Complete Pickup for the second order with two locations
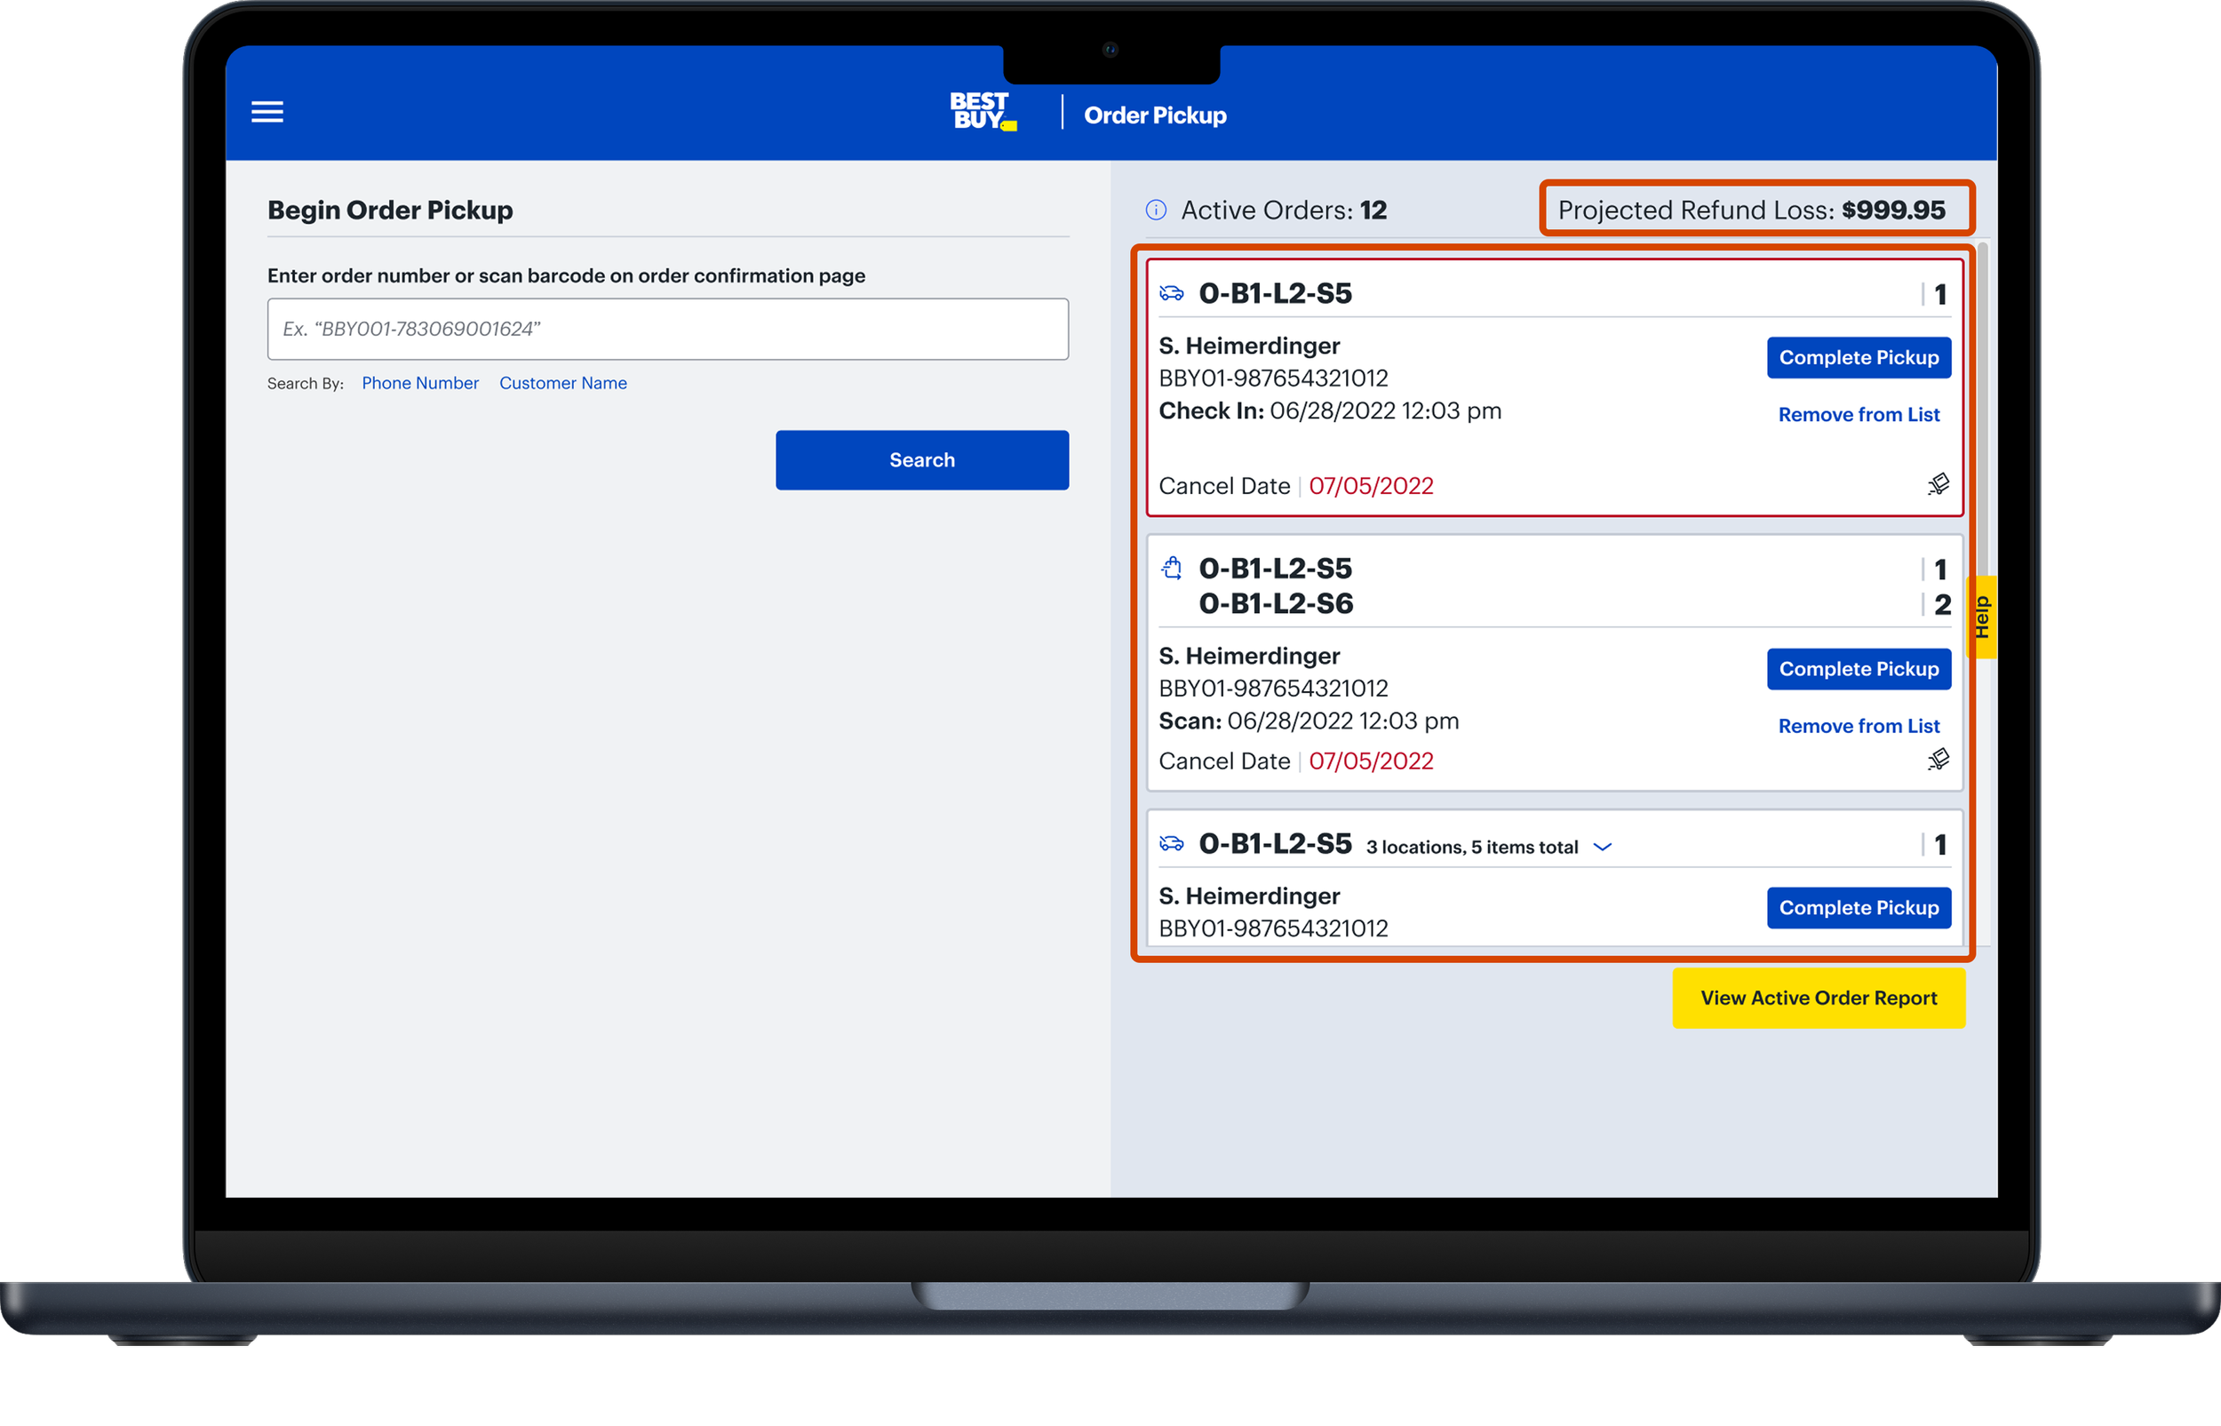Image resolution: width=2221 pixels, height=1426 pixels. coord(1858,668)
